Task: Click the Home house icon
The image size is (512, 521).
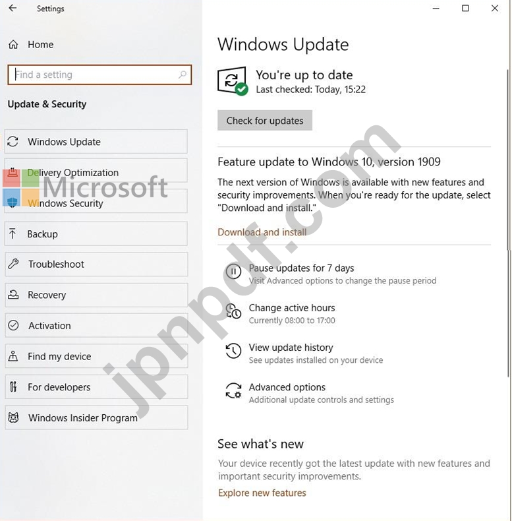Action: click(x=13, y=44)
